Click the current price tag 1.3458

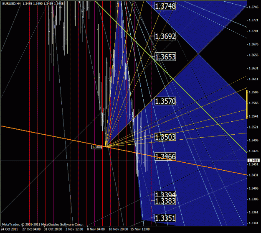point(253,161)
